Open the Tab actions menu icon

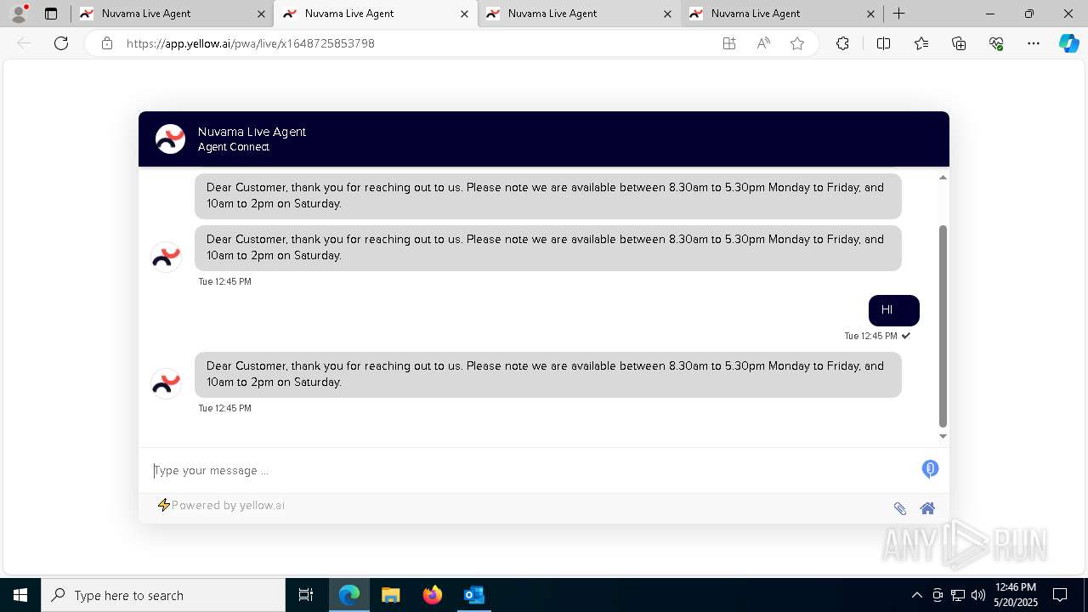coord(51,14)
